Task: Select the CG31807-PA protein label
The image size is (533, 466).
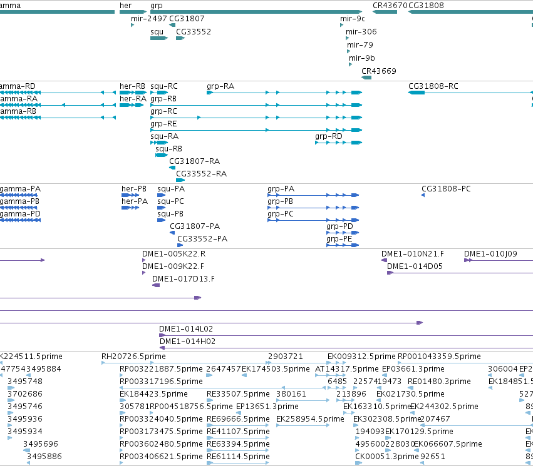Action: point(195,226)
